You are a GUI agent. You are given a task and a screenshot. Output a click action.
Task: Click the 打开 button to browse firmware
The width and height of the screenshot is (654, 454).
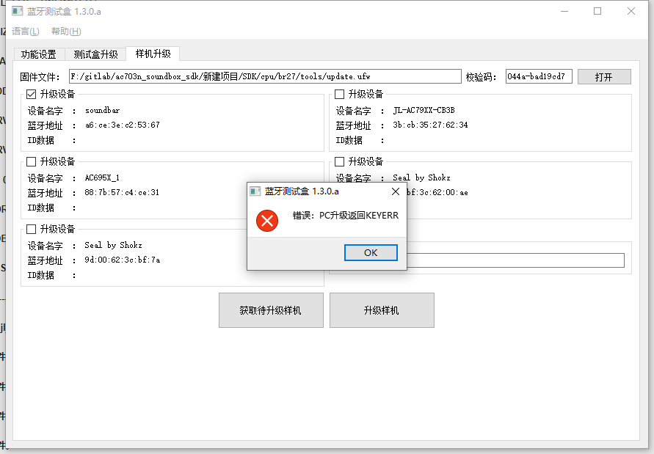(604, 77)
